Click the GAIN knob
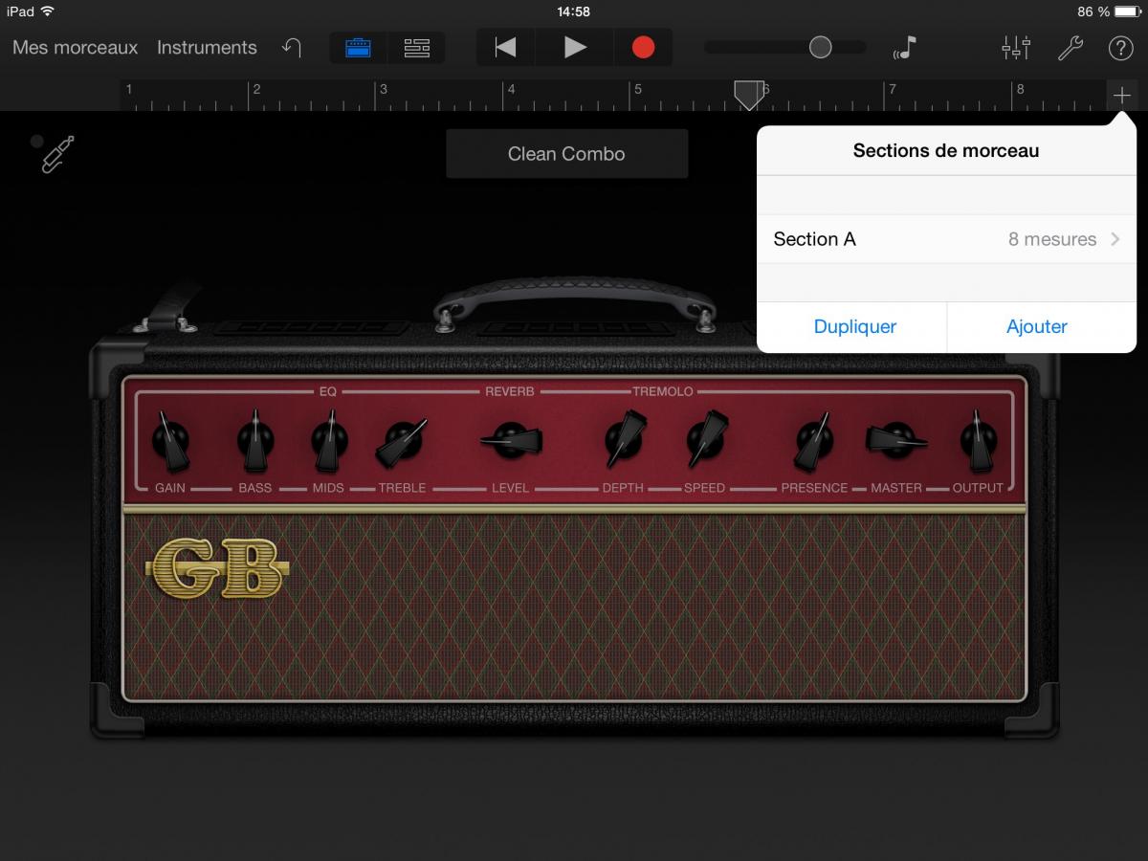The height and width of the screenshot is (861, 1148). tap(171, 442)
